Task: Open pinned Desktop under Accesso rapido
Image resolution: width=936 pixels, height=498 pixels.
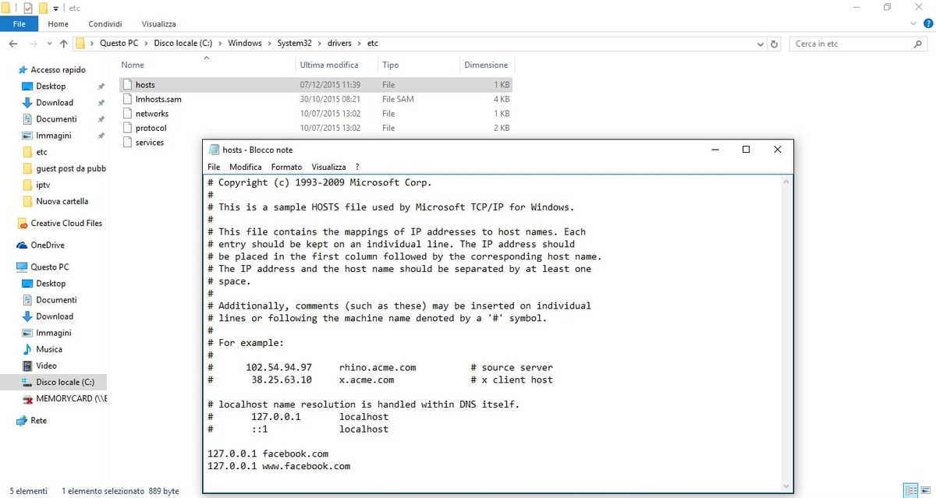Action: [x=51, y=86]
